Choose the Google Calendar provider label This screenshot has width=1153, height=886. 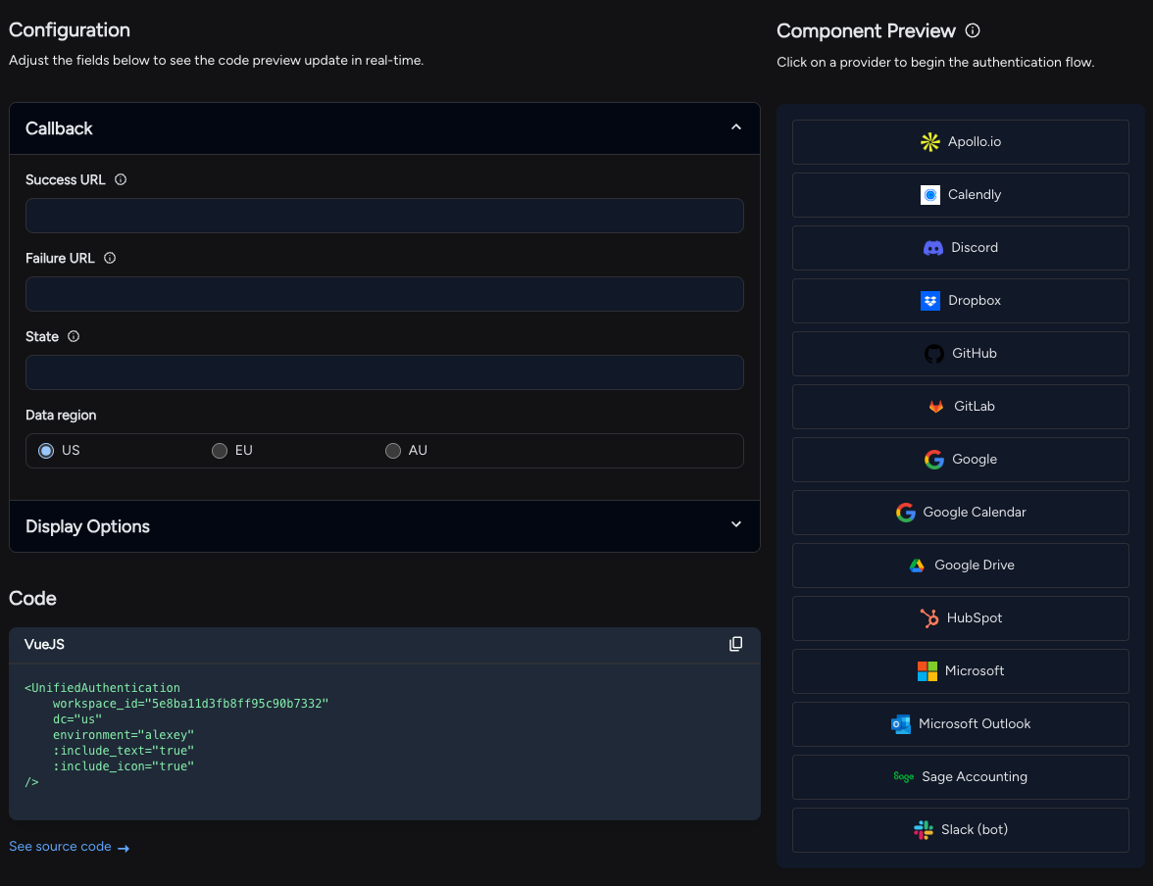(975, 513)
